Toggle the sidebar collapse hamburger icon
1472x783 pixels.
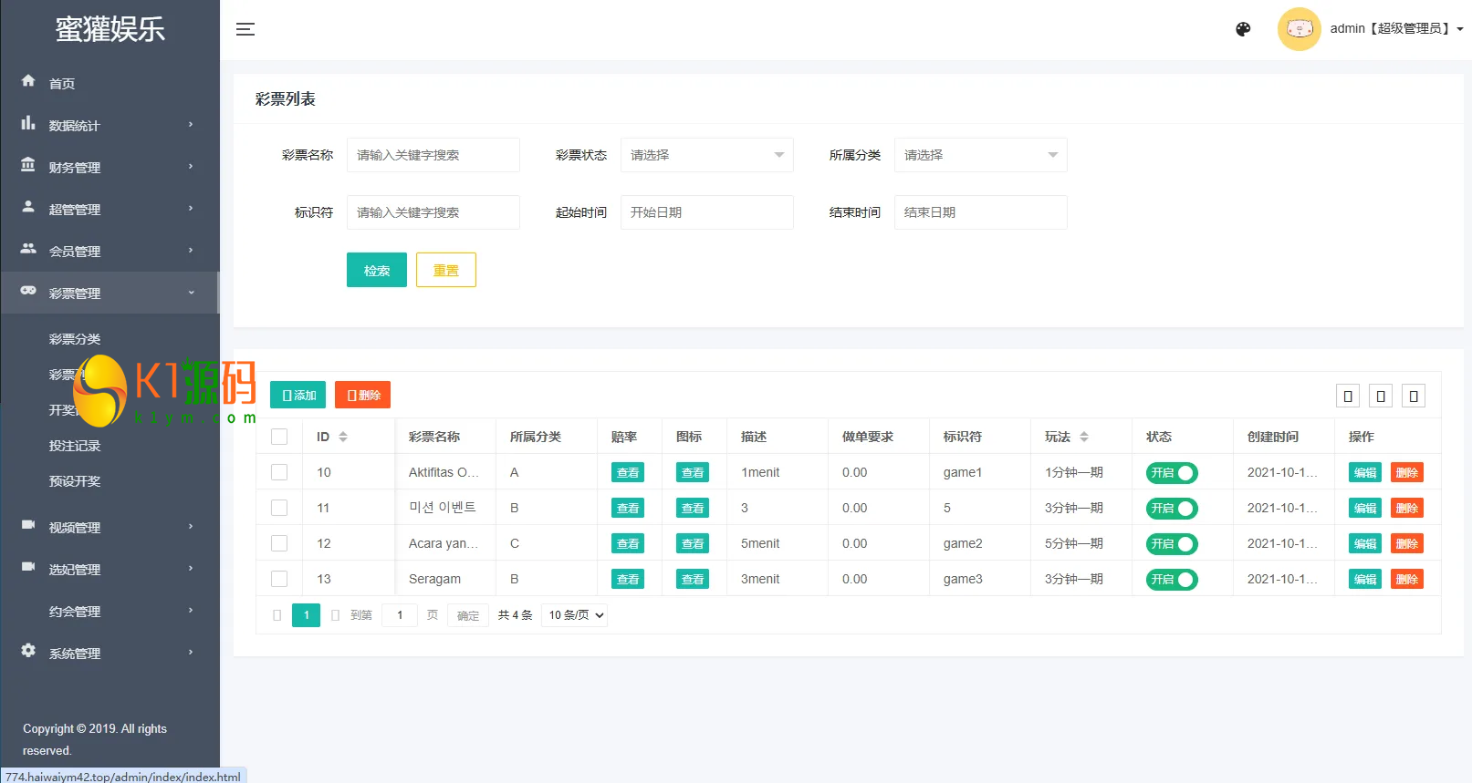click(x=245, y=29)
